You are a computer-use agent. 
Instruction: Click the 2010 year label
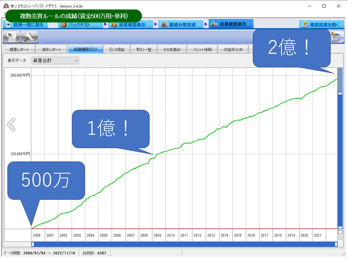(171, 235)
